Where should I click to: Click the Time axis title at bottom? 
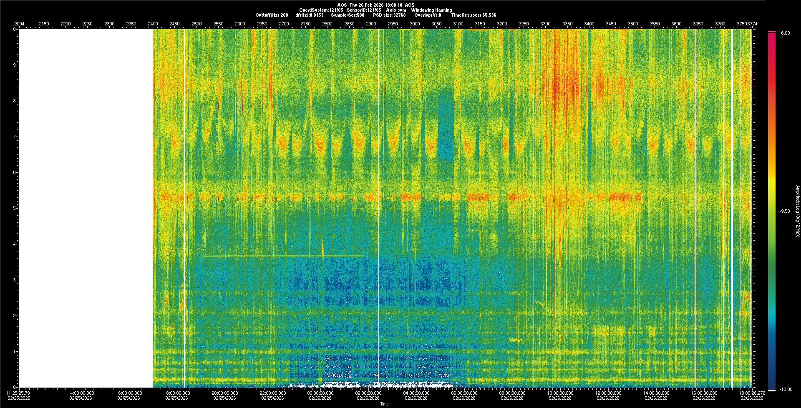pyautogui.click(x=384, y=404)
